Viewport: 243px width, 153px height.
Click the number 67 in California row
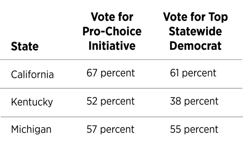point(92,72)
